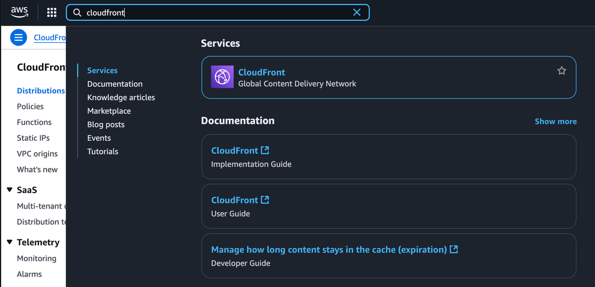Select the Documentation filter category
The width and height of the screenshot is (595, 287).
tap(115, 84)
